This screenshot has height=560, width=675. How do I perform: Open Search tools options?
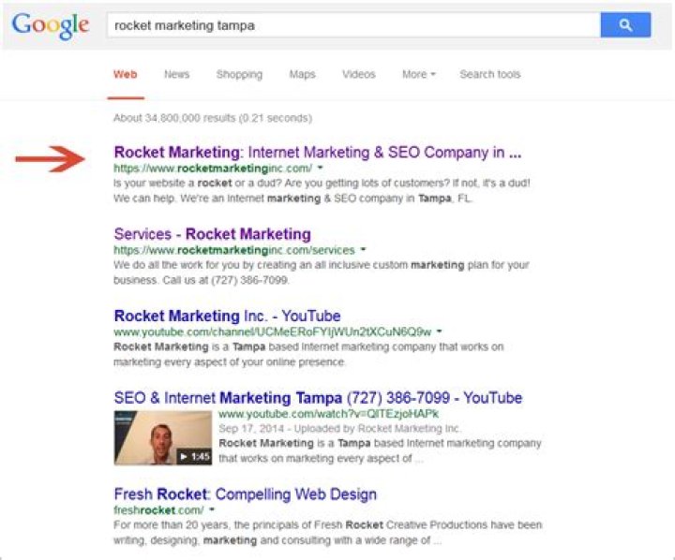pos(489,75)
